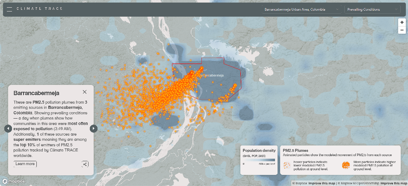Zoom out of the map

click(402, 30)
